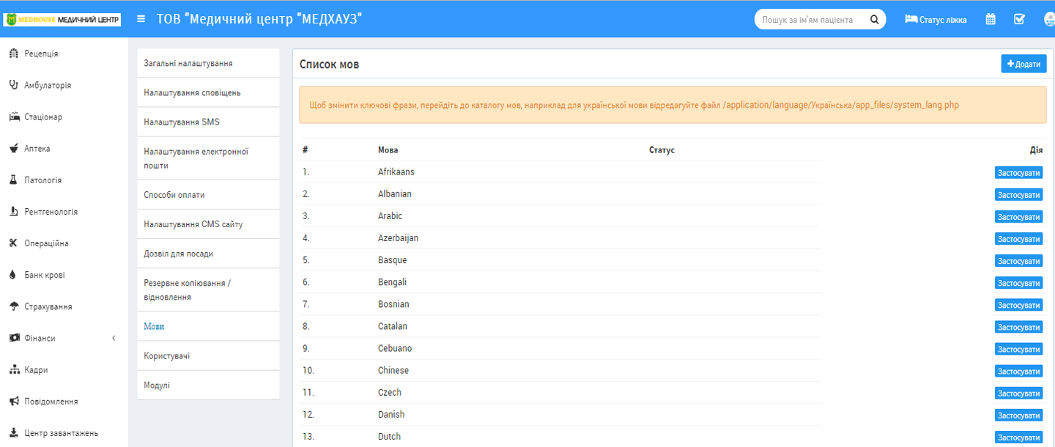Open the calendar icon in header
1055x447 pixels.
991,19
